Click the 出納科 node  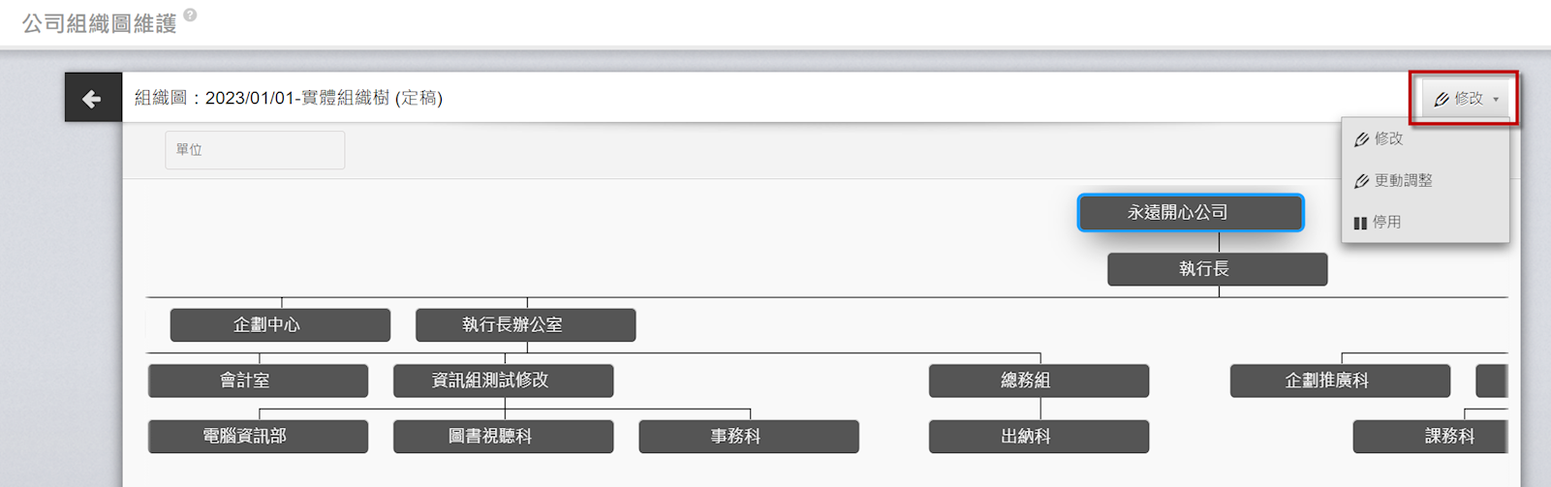1039,437
